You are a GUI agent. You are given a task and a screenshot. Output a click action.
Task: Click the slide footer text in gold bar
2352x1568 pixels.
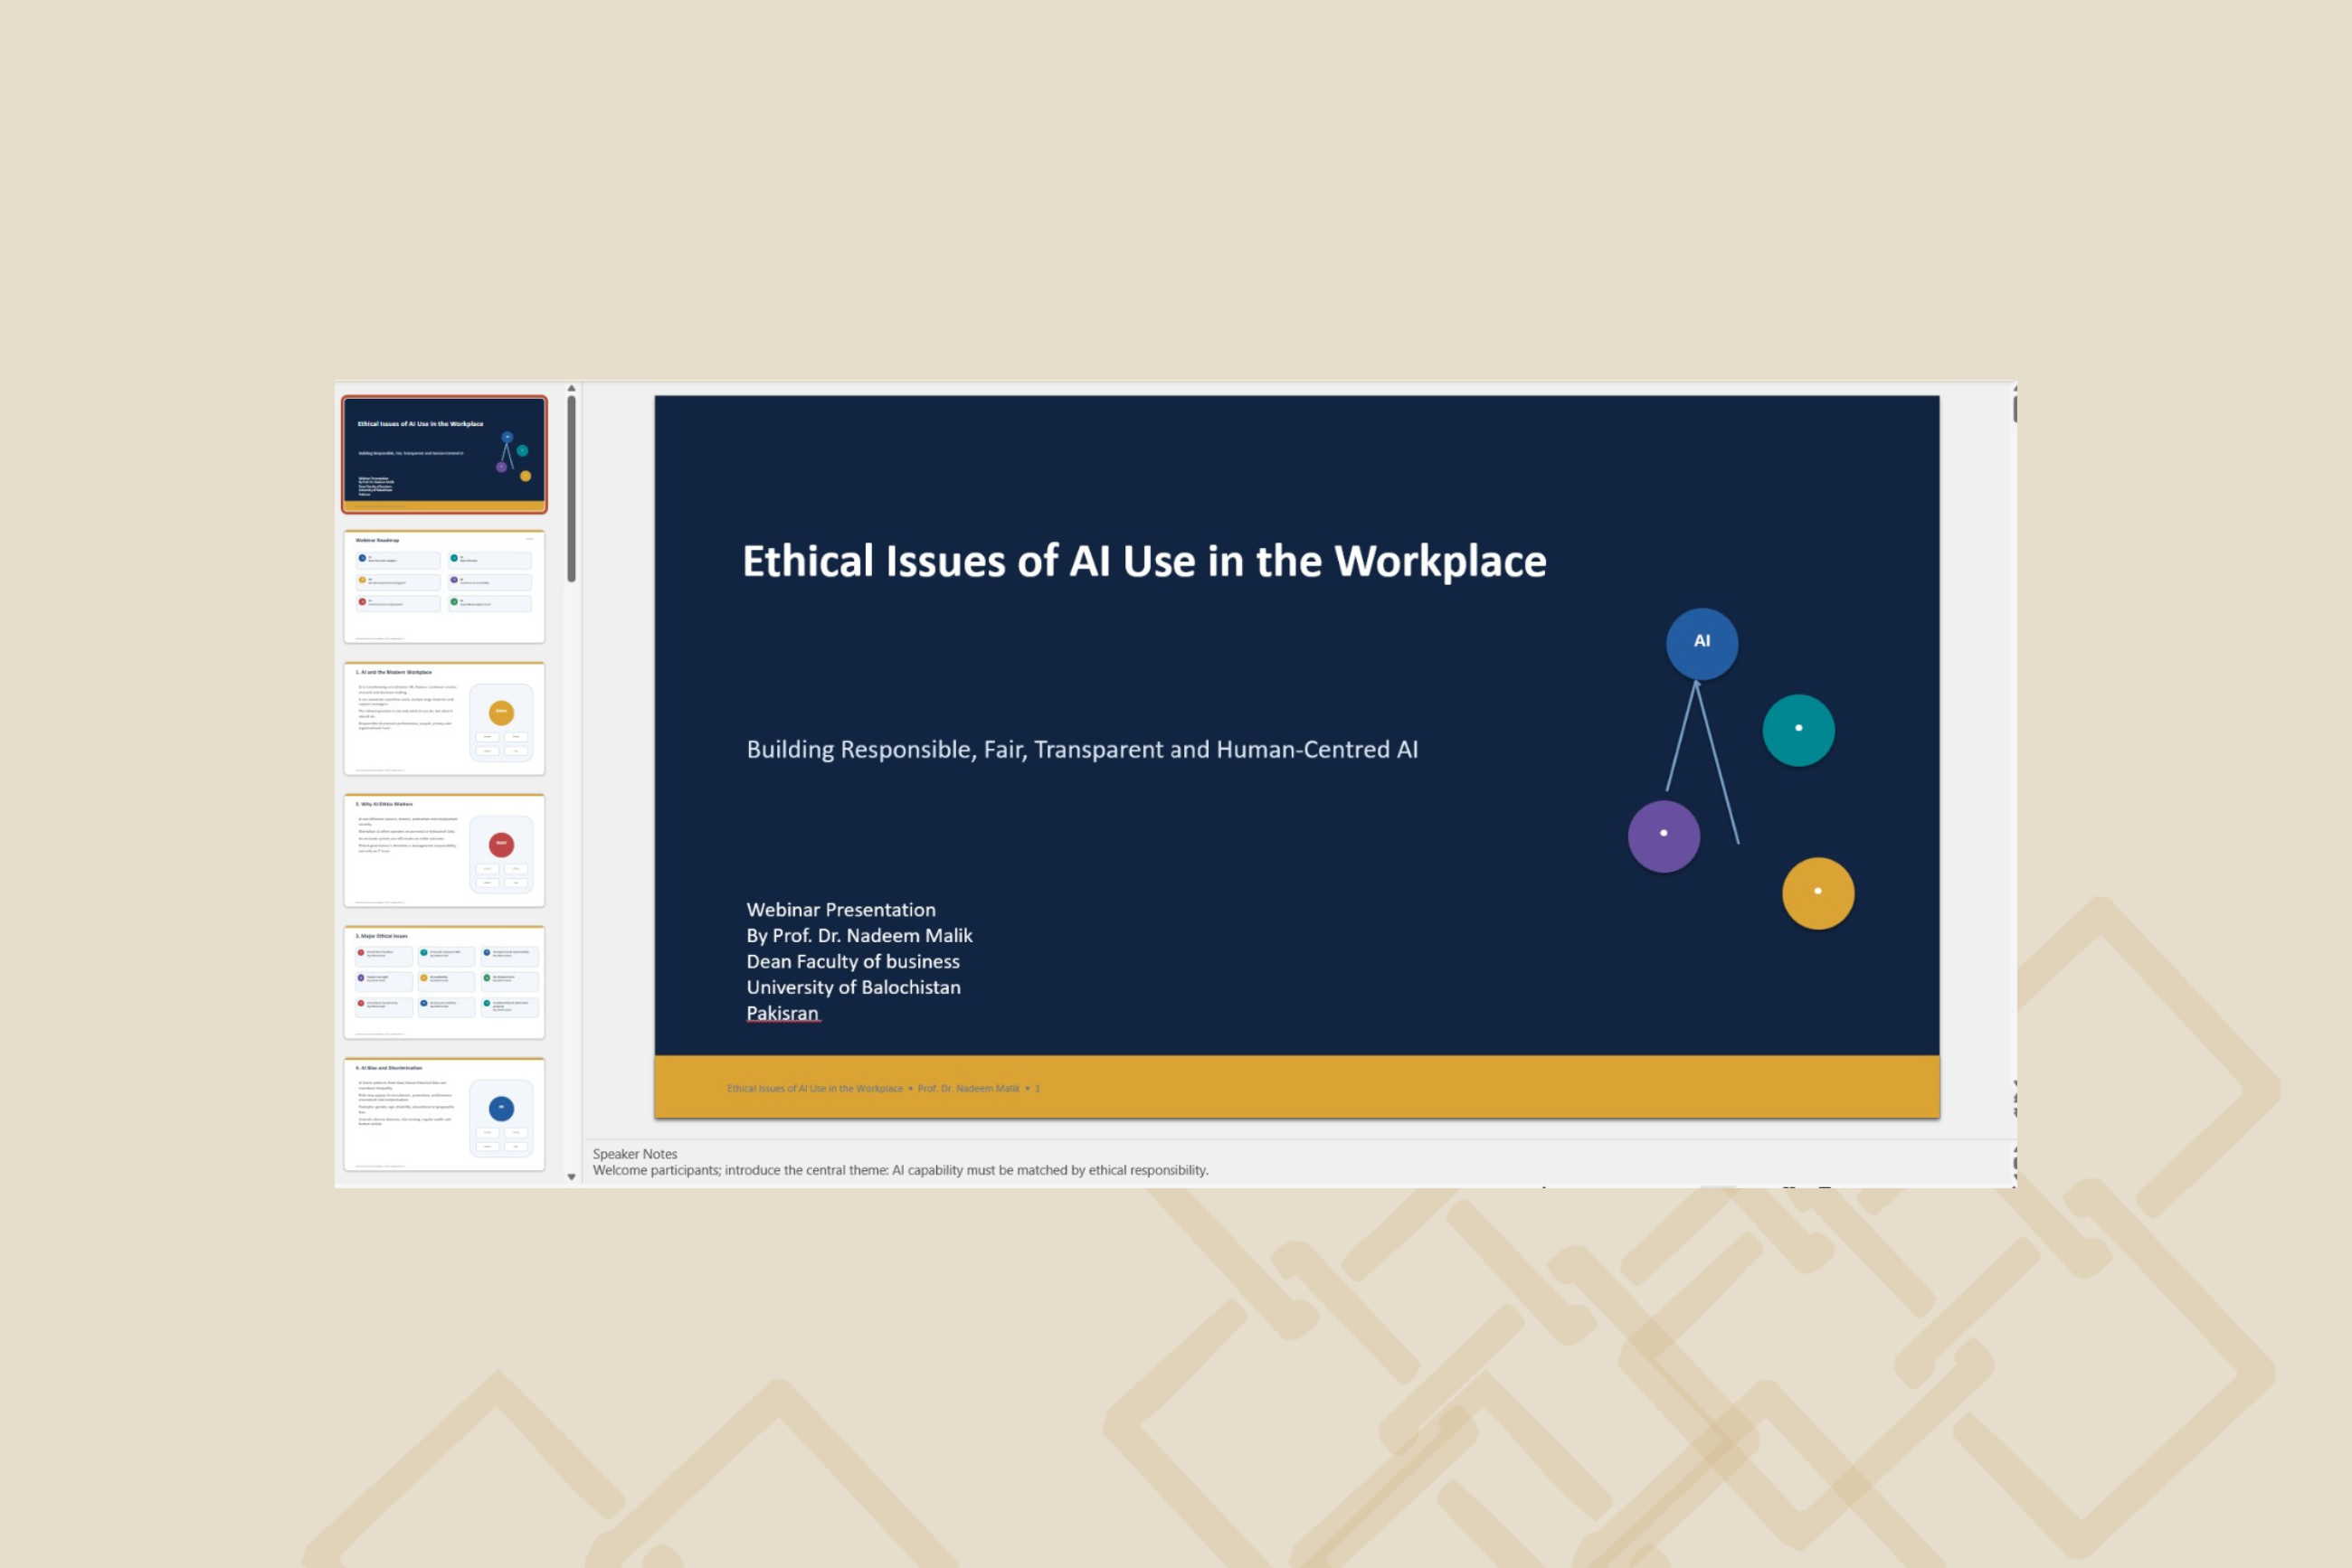pyautogui.click(x=884, y=1088)
